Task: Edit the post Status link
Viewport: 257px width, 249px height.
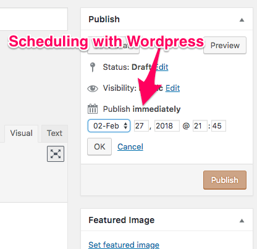Action: (x=162, y=67)
